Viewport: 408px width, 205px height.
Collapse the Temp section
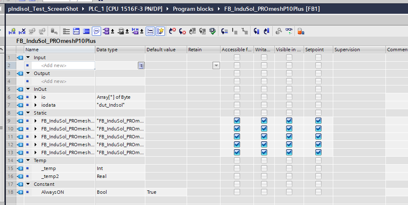coord(28,160)
